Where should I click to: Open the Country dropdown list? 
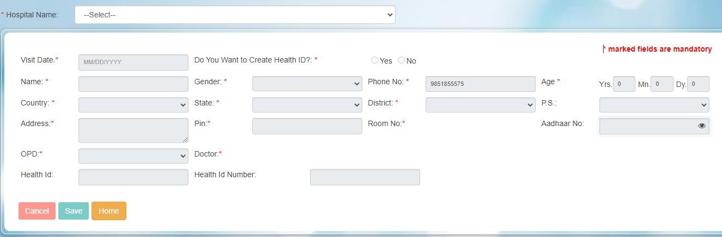(134, 104)
